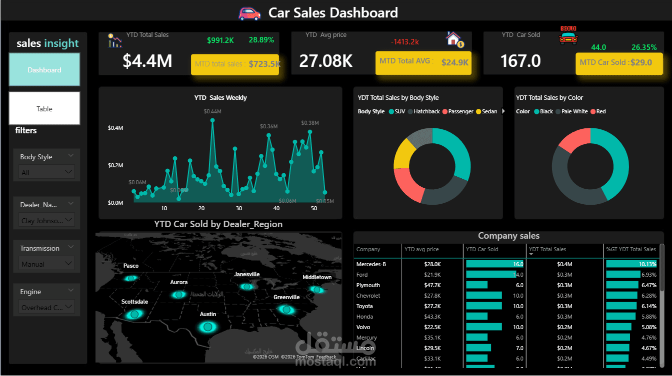The height and width of the screenshot is (376, 672).
Task: Click the MTD total sales yellow card
Action: tap(235, 64)
